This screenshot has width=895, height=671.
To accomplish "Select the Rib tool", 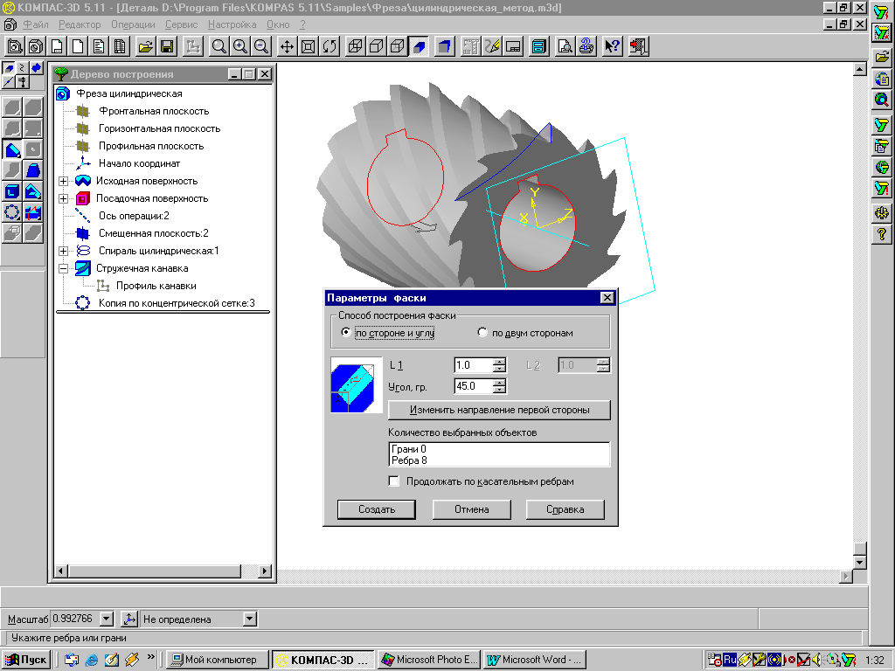I will pos(33,191).
